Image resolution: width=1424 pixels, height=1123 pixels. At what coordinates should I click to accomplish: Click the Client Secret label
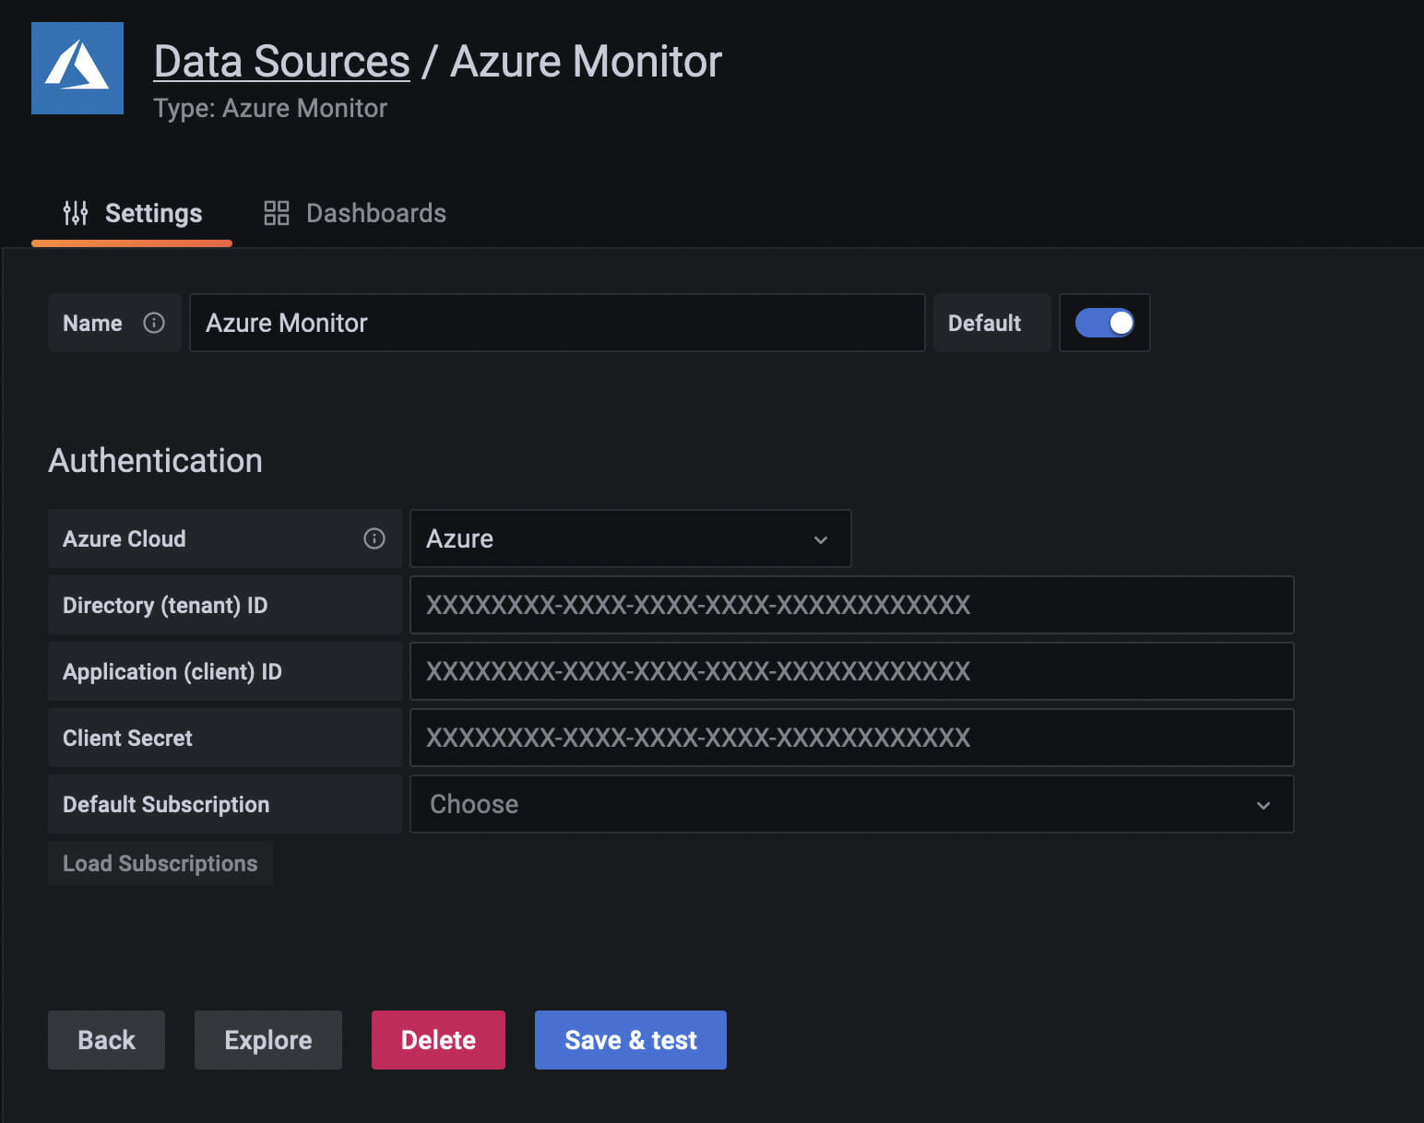pyautogui.click(x=127, y=738)
